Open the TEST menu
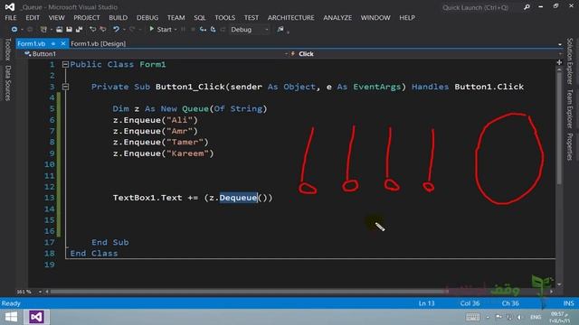The width and height of the screenshot is (579, 325). pos(252,18)
